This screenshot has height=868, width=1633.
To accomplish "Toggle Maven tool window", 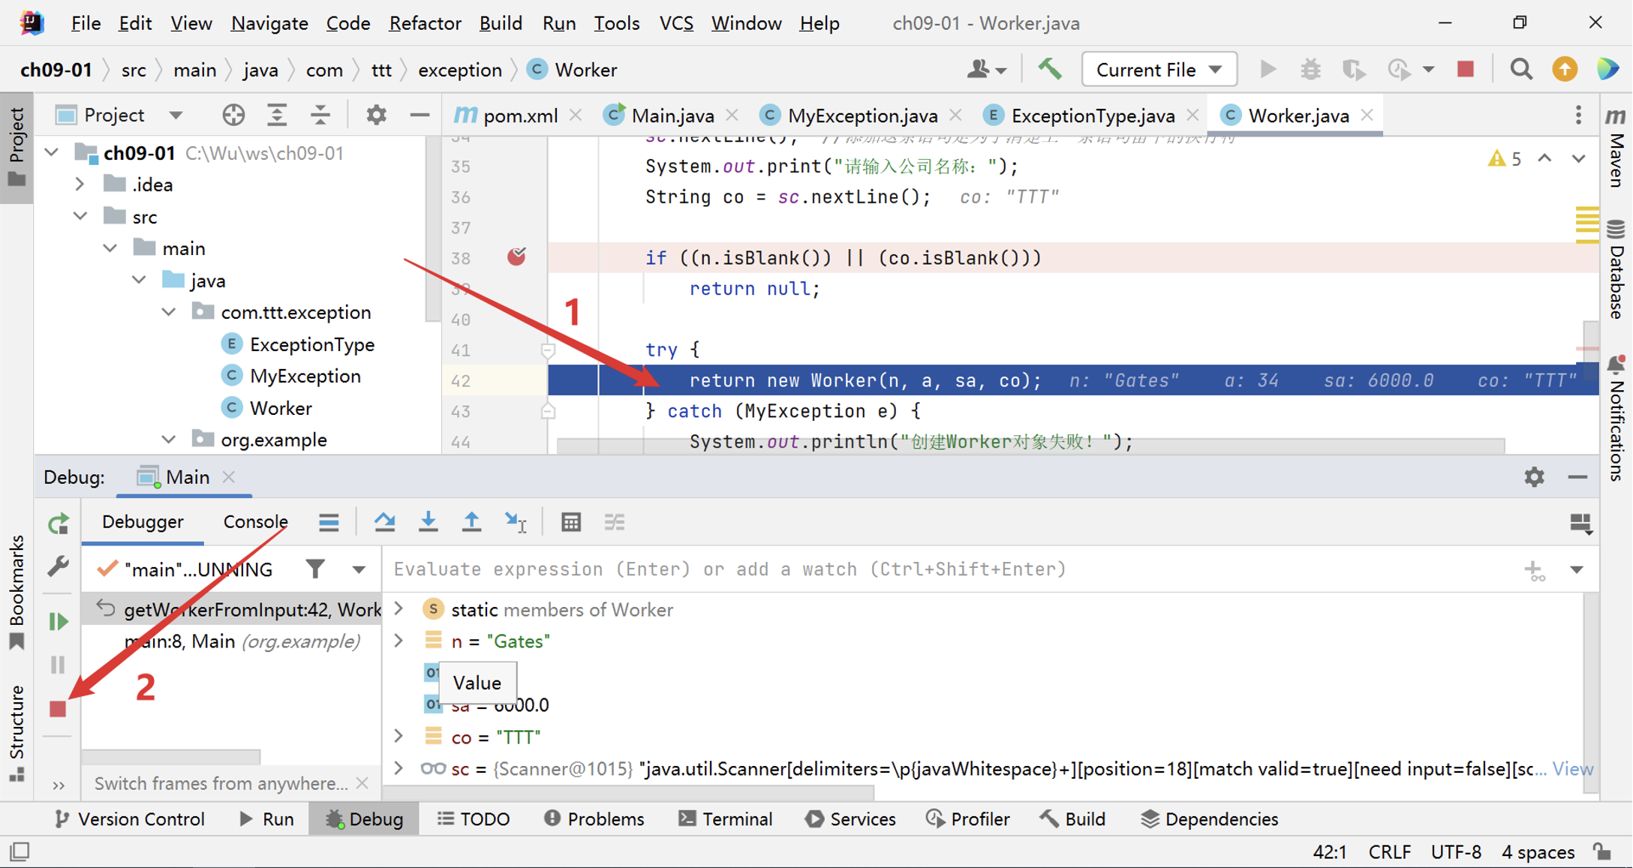I will 1616,146.
